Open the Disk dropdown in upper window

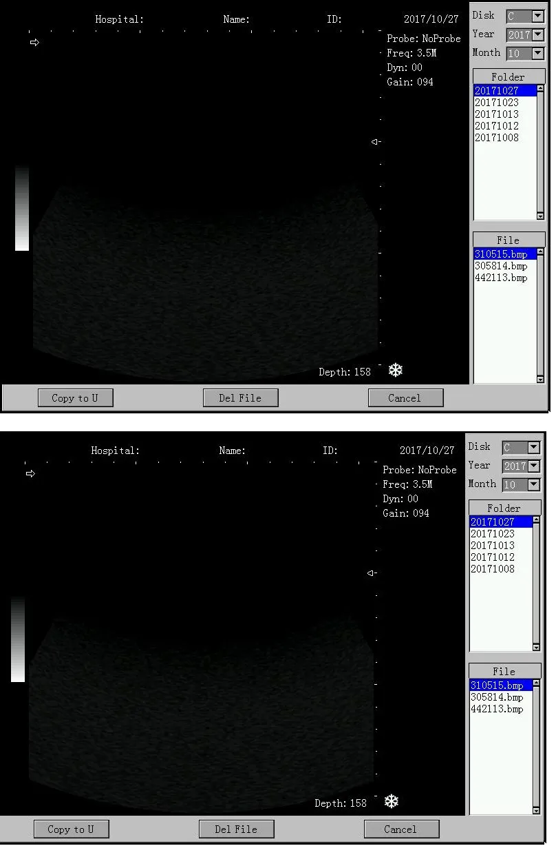537,17
